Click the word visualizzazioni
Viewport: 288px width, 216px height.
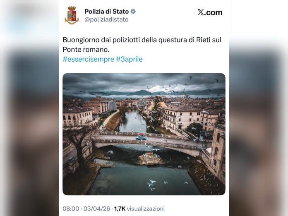click(x=146, y=209)
